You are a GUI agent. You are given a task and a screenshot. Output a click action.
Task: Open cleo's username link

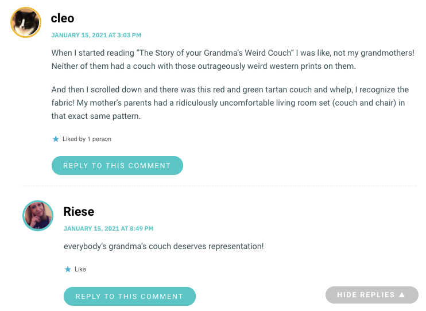[x=63, y=18]
